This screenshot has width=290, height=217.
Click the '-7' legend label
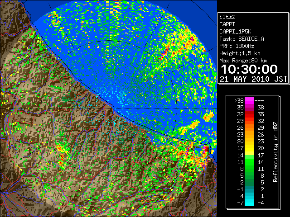(240, 203)
